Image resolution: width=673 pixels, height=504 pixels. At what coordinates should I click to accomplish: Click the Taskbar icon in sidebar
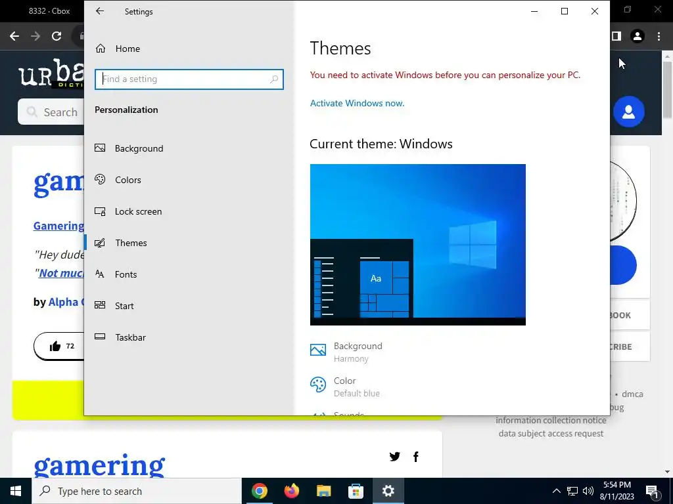click(x=100, y=337)
